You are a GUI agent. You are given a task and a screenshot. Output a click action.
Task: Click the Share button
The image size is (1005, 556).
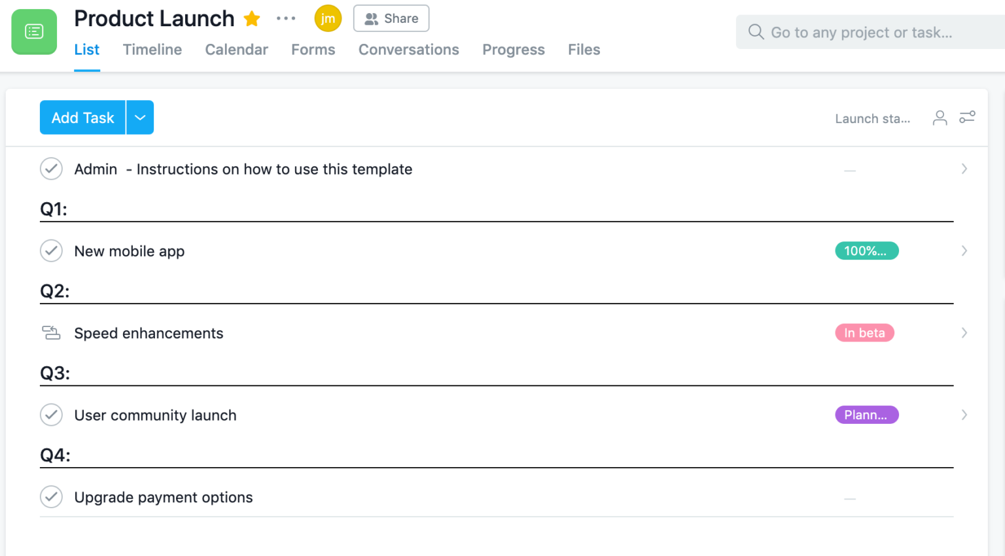coord(391,18)
